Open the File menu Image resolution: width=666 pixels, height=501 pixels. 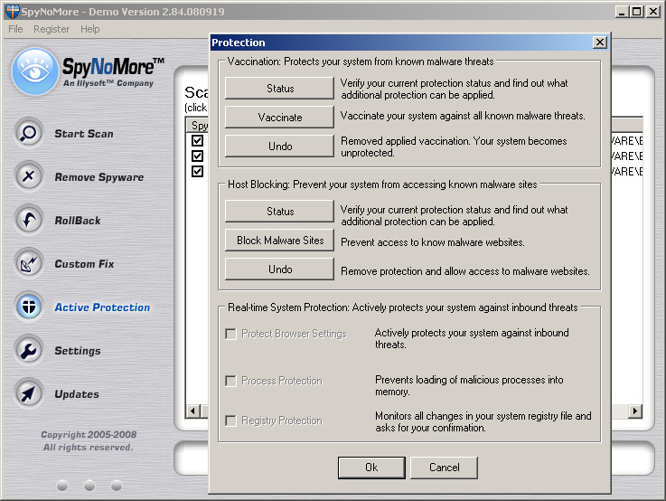click(x=15, y=29)
